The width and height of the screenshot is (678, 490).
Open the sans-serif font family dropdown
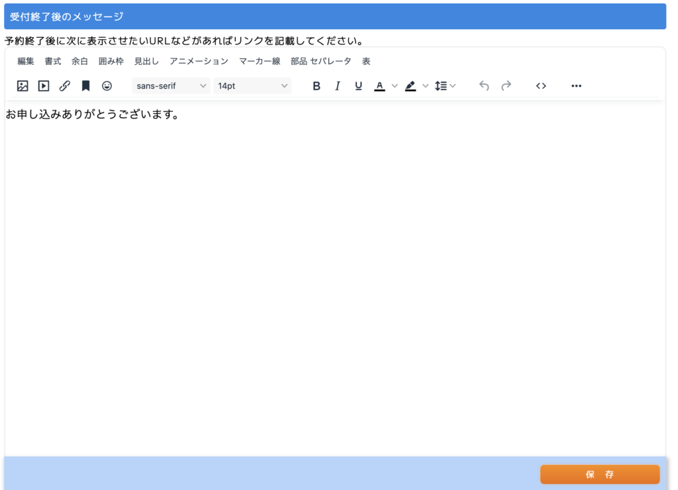(x=171, y=86)
